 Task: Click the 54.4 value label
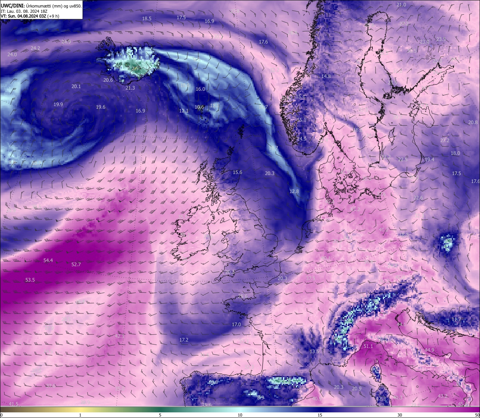coord(48,261)
